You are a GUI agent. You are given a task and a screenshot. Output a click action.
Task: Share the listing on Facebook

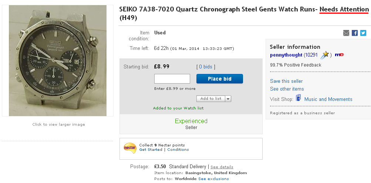pyautogui.click(x=355, y=33)
